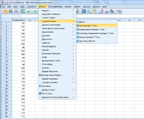The height and width of the screenshot is (119, 144).
Task: Click the SPSS application icon in title bar
Action: 3,2
